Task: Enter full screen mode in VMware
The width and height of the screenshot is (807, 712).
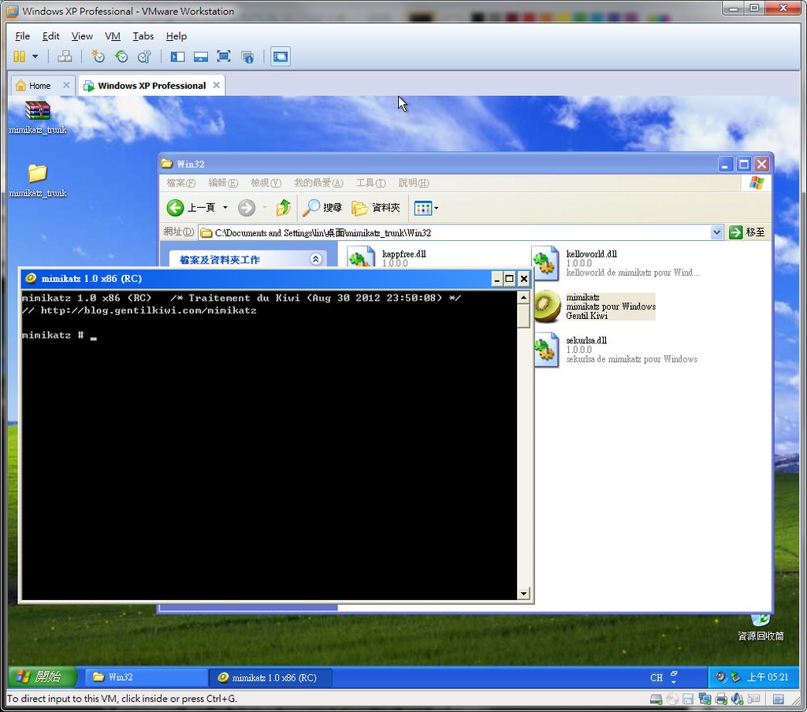Action: pos(224,57)
